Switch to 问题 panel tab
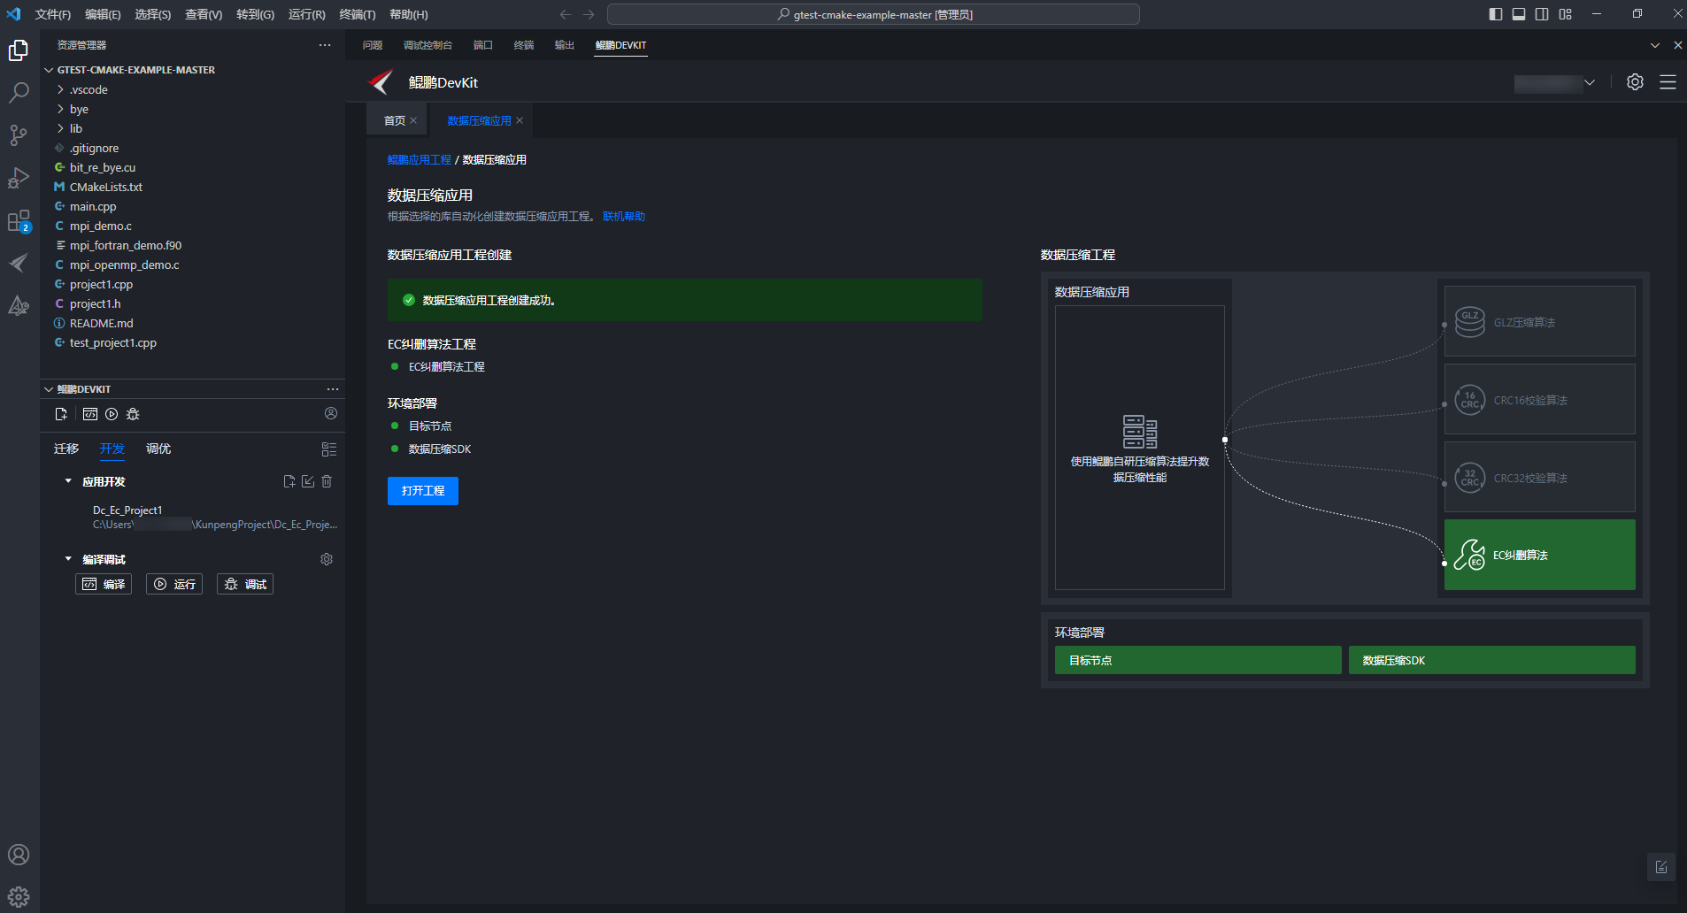 pos(373,45)
